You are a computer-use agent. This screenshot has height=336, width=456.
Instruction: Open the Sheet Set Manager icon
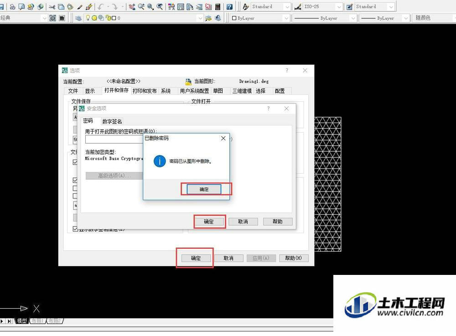199,7
